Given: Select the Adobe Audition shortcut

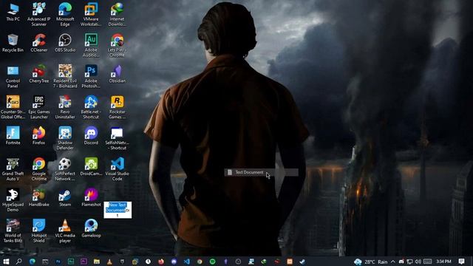Looking at the screenshot, I should pos(91,45).
